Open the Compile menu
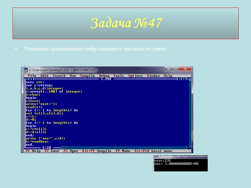The image size is (251, 188). 87,76
